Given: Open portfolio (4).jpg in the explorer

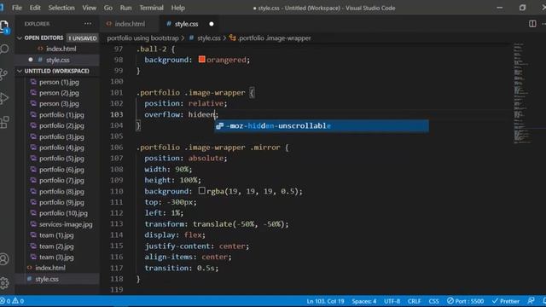Looking at the screenshot, I should [x=57, y=148].
